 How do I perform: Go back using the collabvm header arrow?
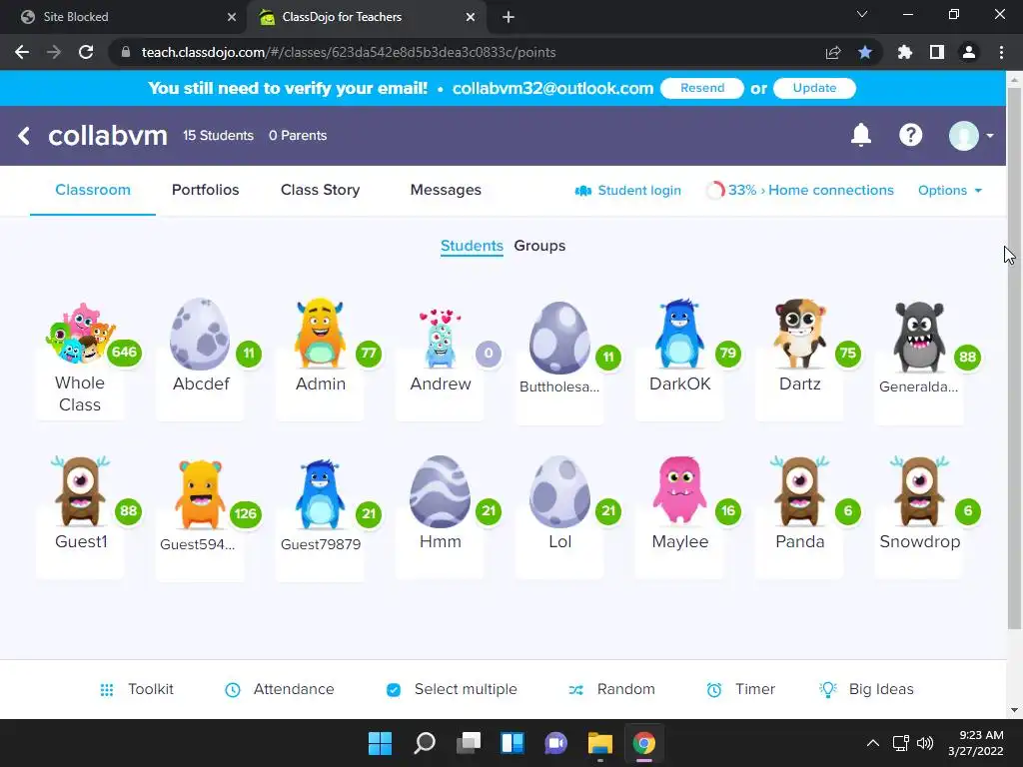point(24,136)
